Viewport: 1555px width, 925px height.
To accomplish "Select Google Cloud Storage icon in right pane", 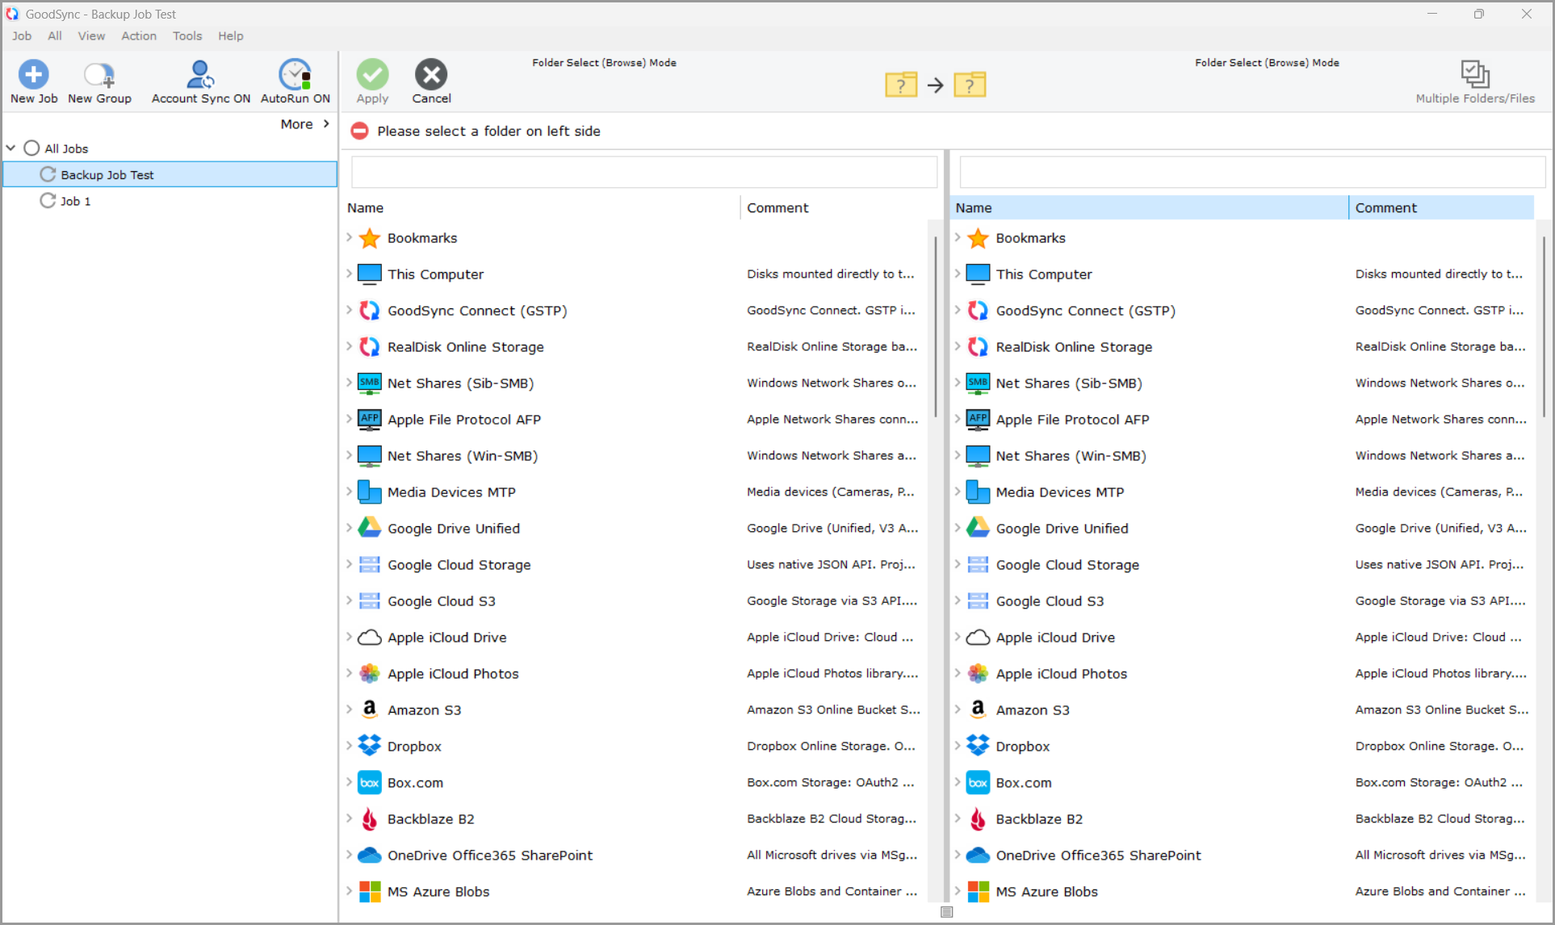I will [978, 564].
